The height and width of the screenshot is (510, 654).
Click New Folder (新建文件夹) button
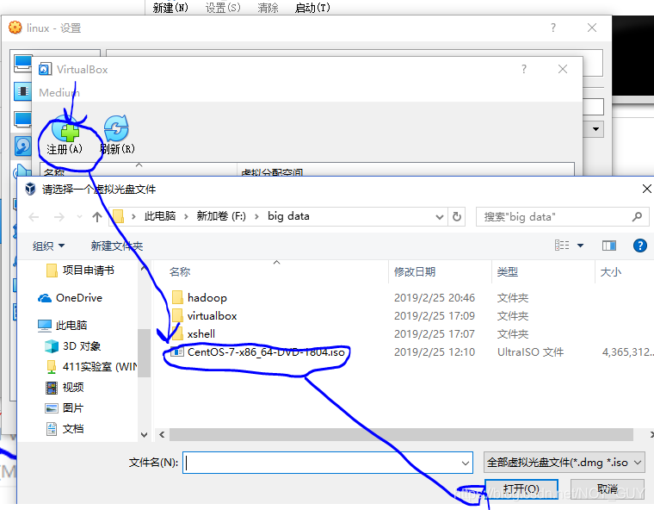117,246
